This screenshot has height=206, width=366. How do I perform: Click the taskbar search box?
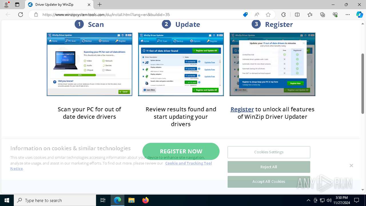coord(55,200)
